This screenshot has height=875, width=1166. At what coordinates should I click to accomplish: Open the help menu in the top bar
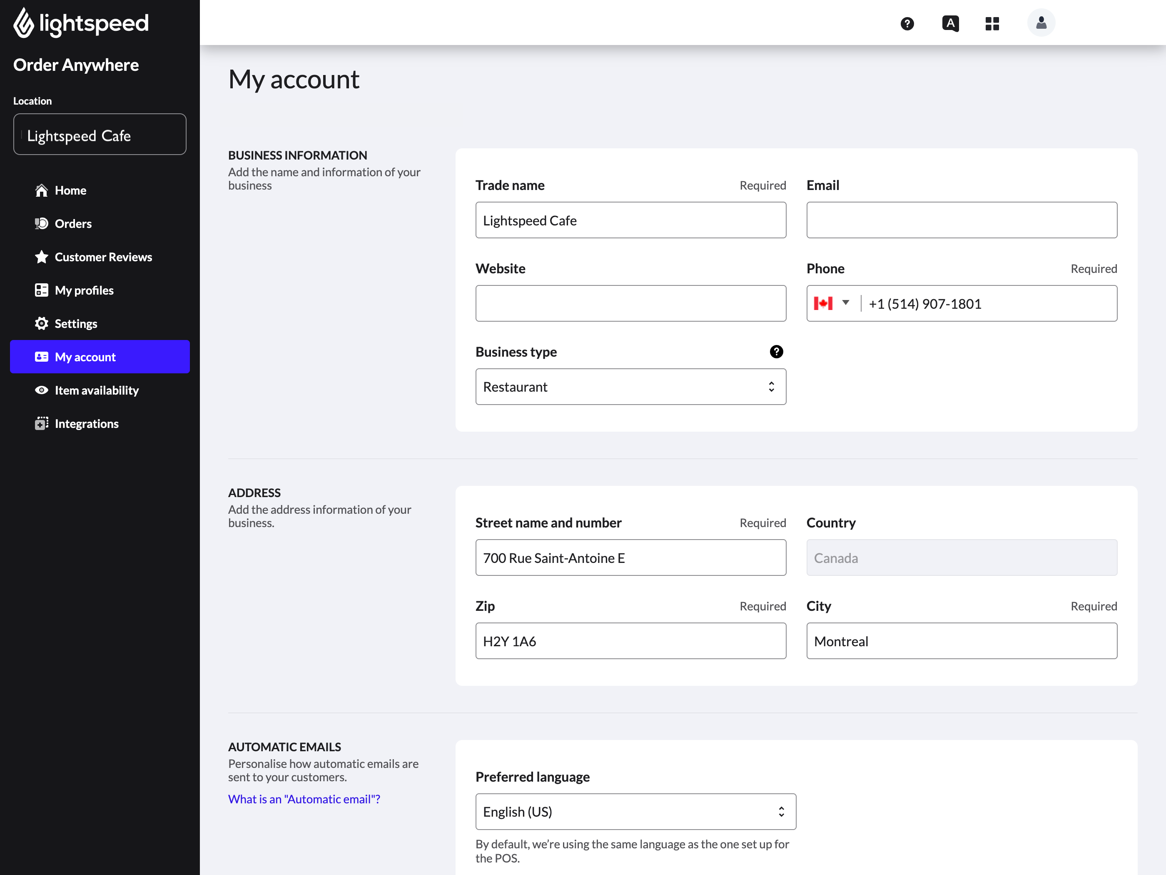tap(906, 24)
